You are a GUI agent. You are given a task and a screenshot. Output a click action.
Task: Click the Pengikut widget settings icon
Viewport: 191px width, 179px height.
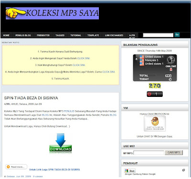pos(183,170)
